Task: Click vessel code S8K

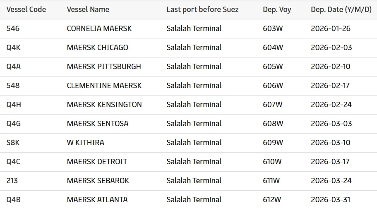Action: click(13, 143)
